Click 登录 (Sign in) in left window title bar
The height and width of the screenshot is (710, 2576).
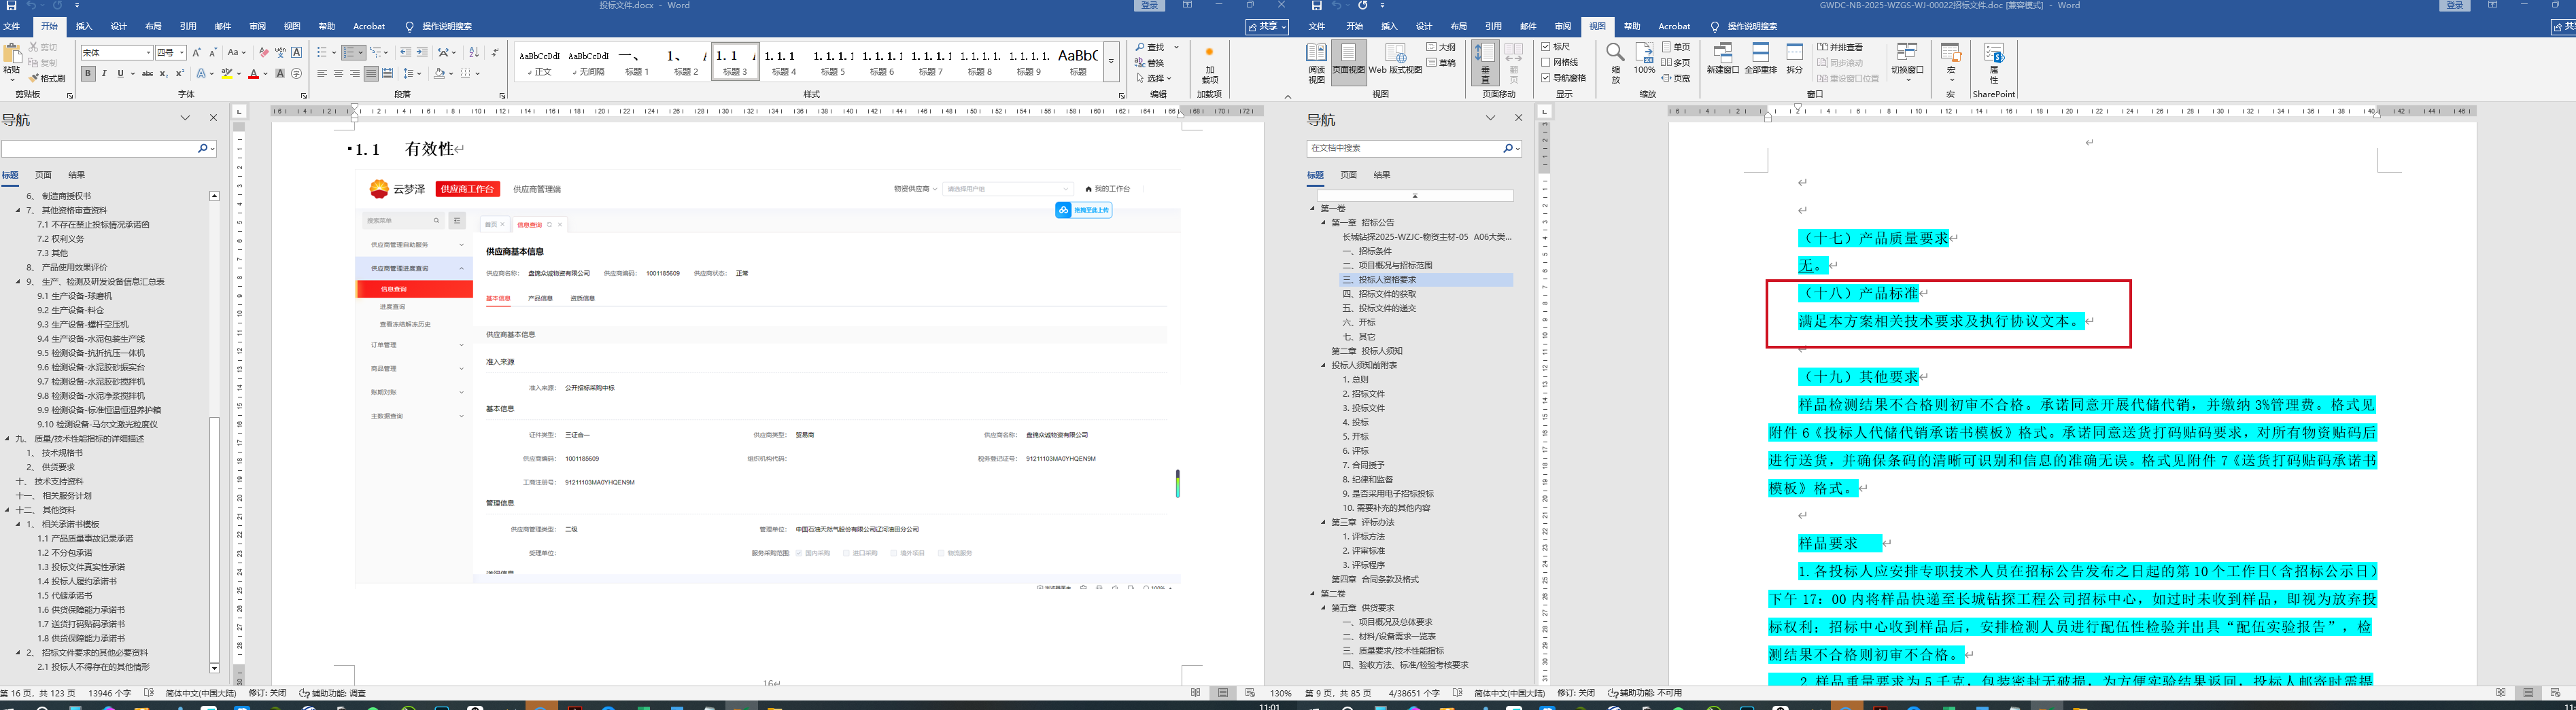pos(1150,6)
